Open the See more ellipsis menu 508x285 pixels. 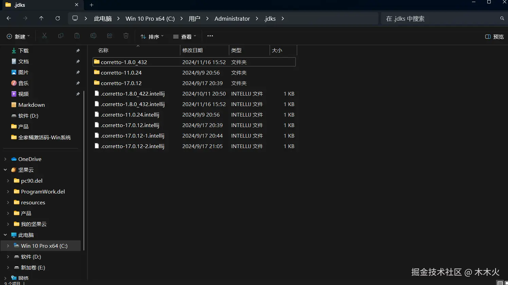tap(210, 36)
